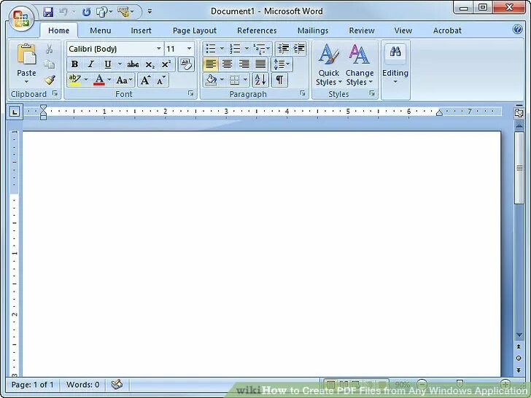Customize Quick Access Toolbar dropdown
This screenshot has width=531, height=398.
(150, 12)
